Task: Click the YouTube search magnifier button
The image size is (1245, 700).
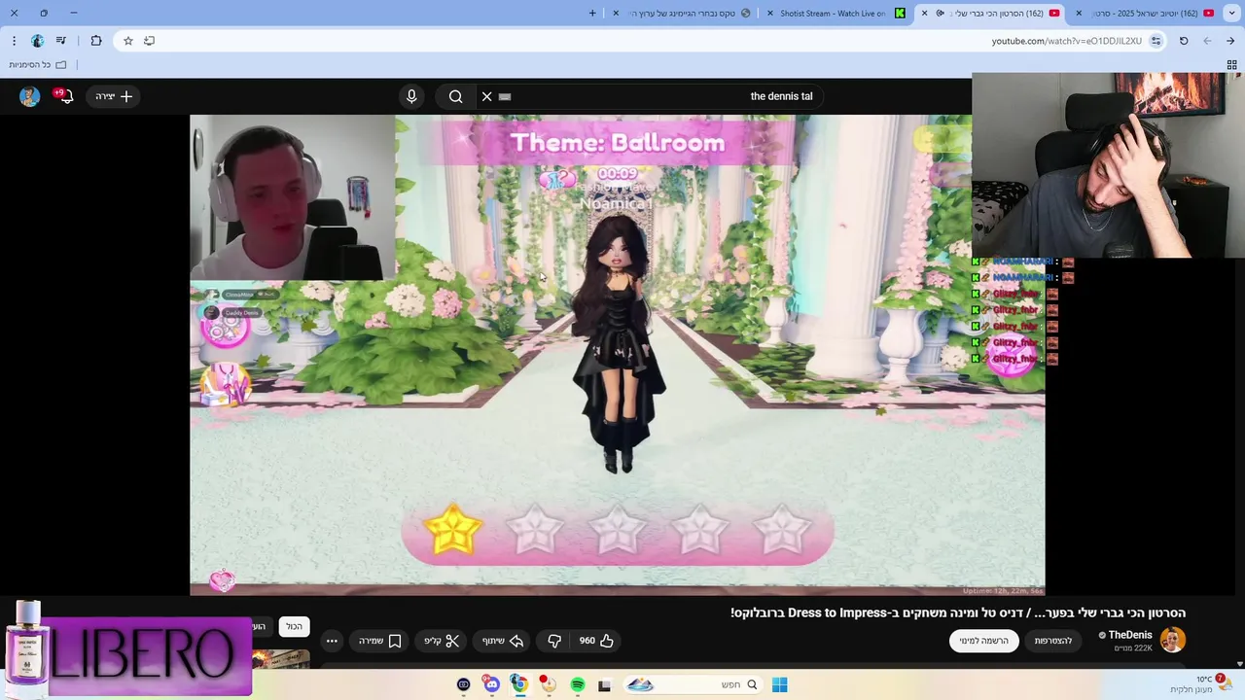Action: [x=455, y=96]
